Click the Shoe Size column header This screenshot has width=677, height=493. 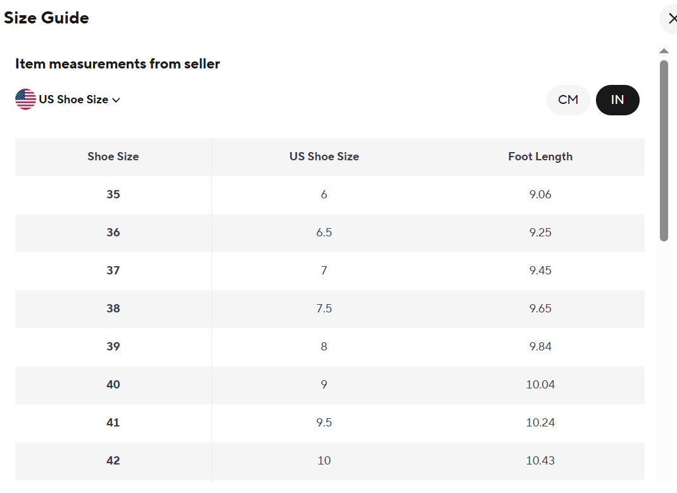[x=113, y=157]
